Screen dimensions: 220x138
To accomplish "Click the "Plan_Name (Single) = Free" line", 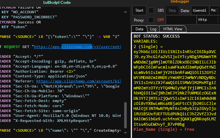I will click(x=164, y=129).
